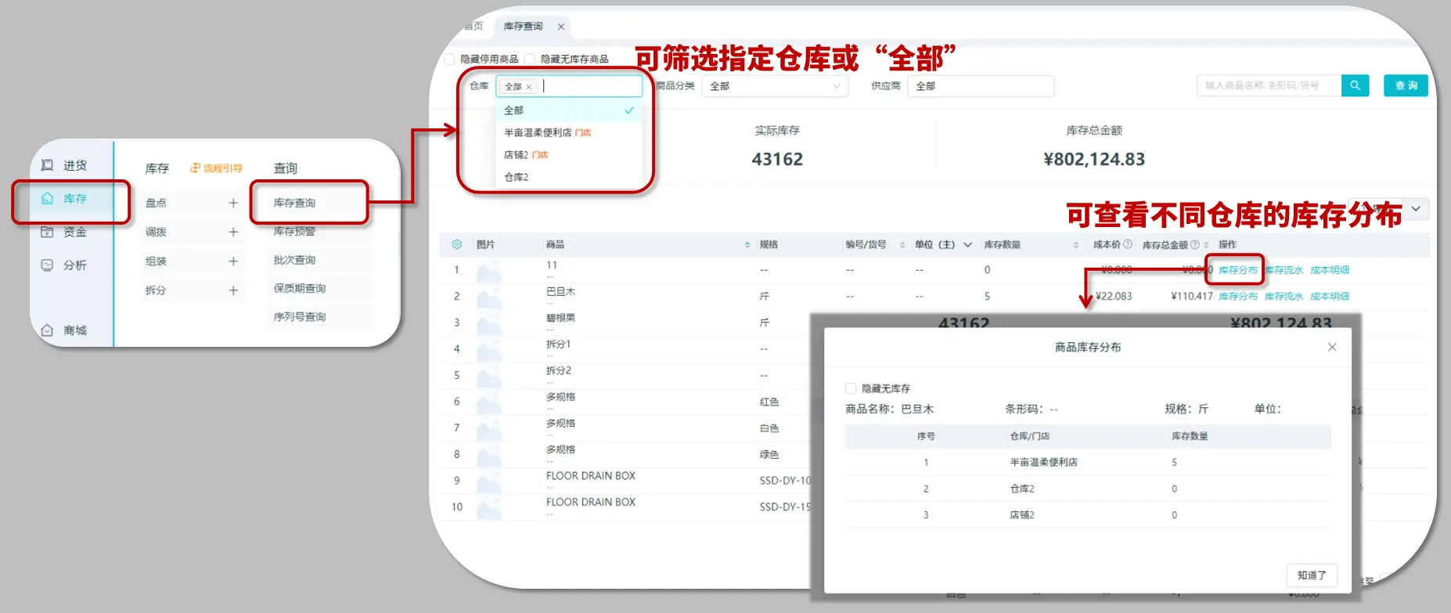Screen dimensions: 1451x613
Task: Select 仓库2 option in warehouse list
Action: click(x=569, y=177)
